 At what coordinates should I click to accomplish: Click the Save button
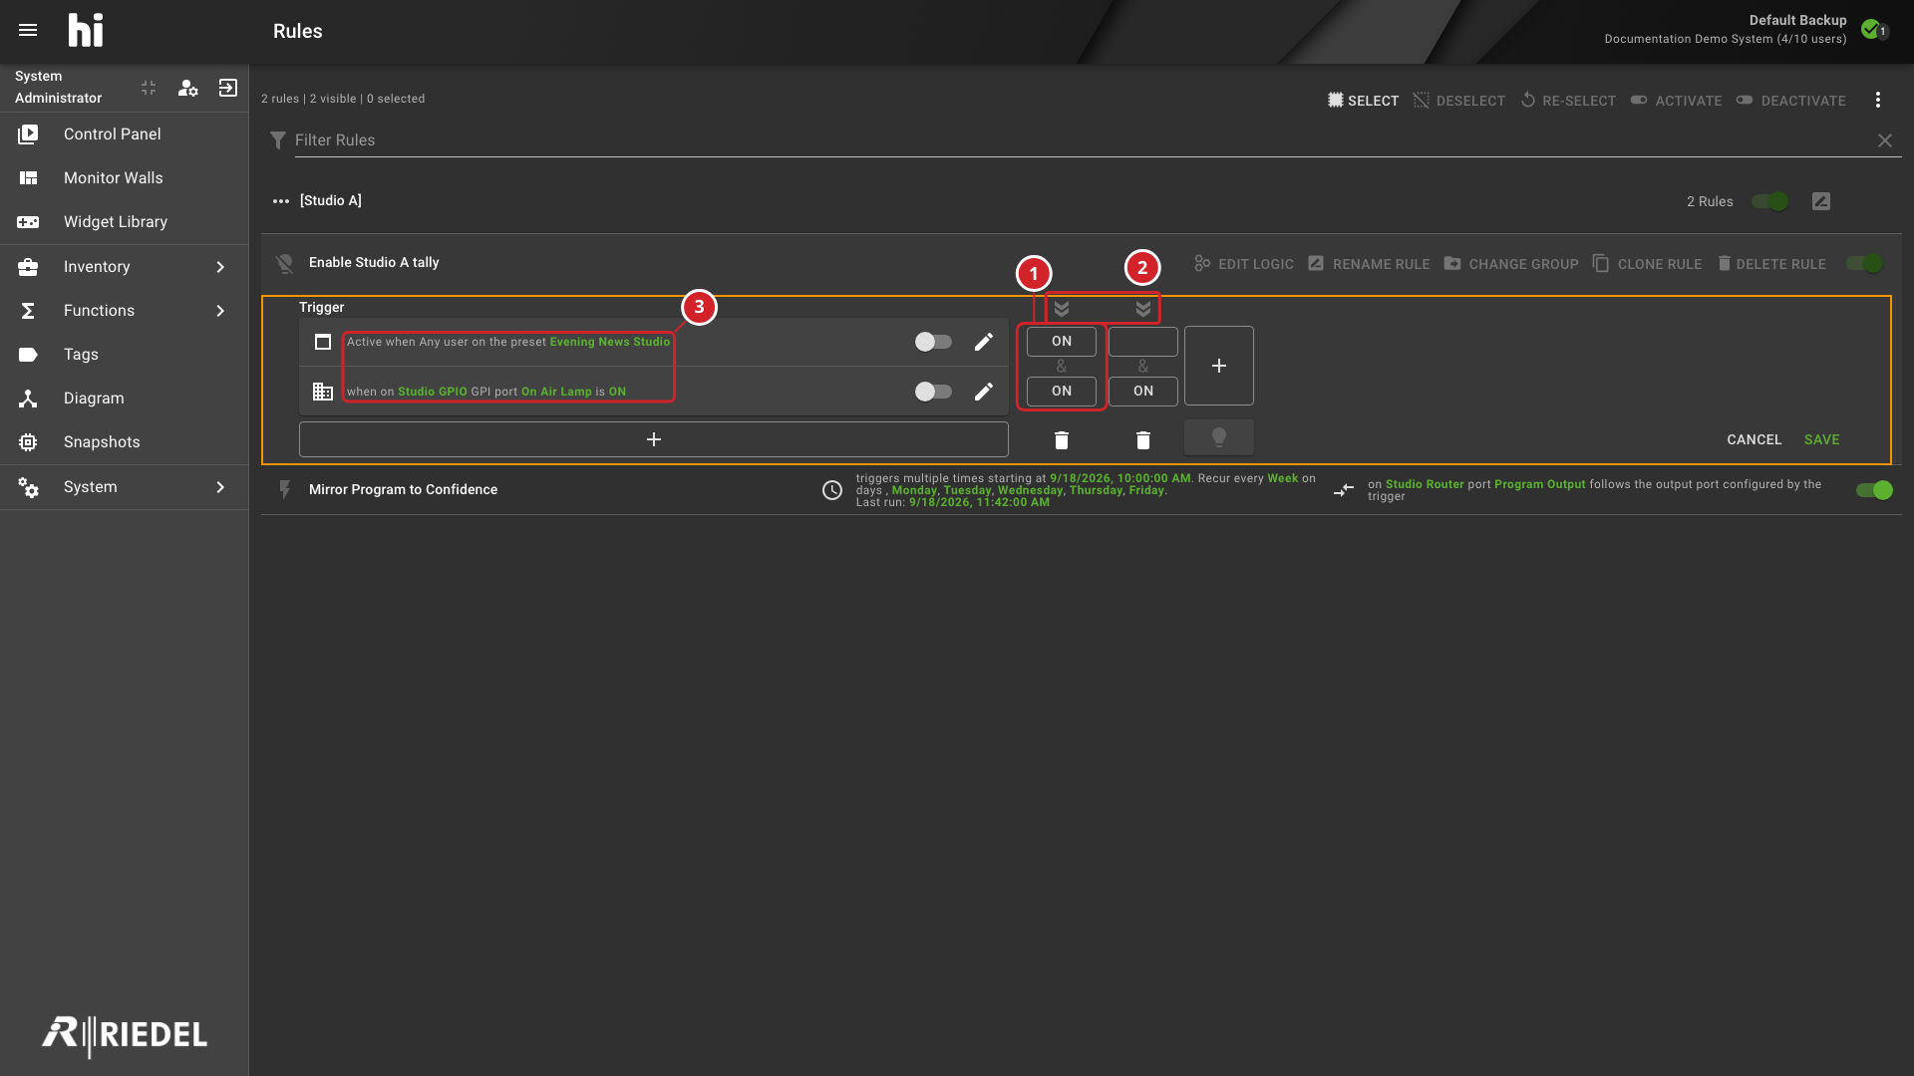pyautogui.click(x=1821, y=439)
